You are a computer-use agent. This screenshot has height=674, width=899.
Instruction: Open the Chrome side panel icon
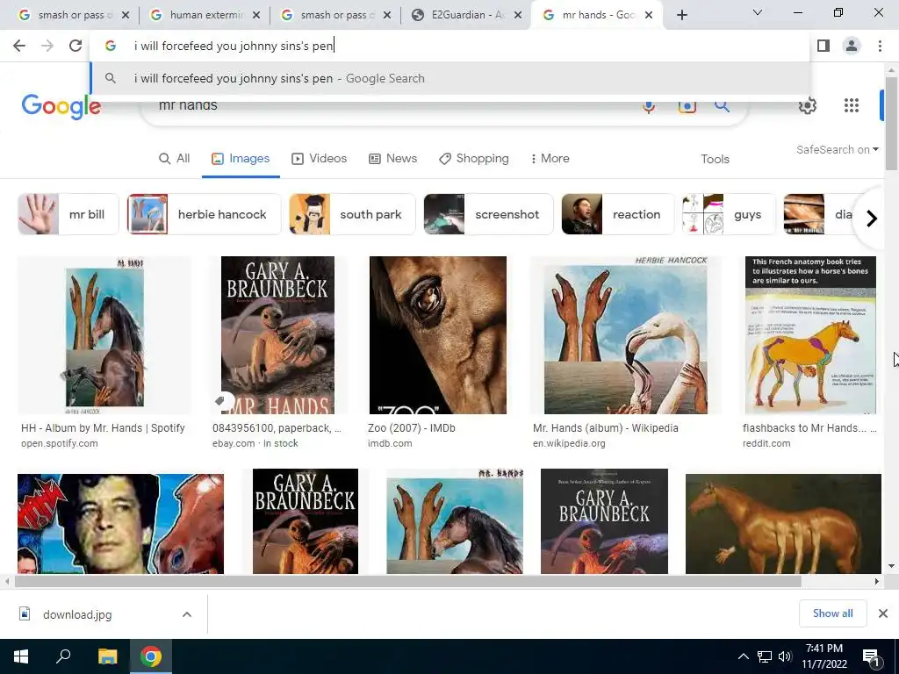pos(823,46)
